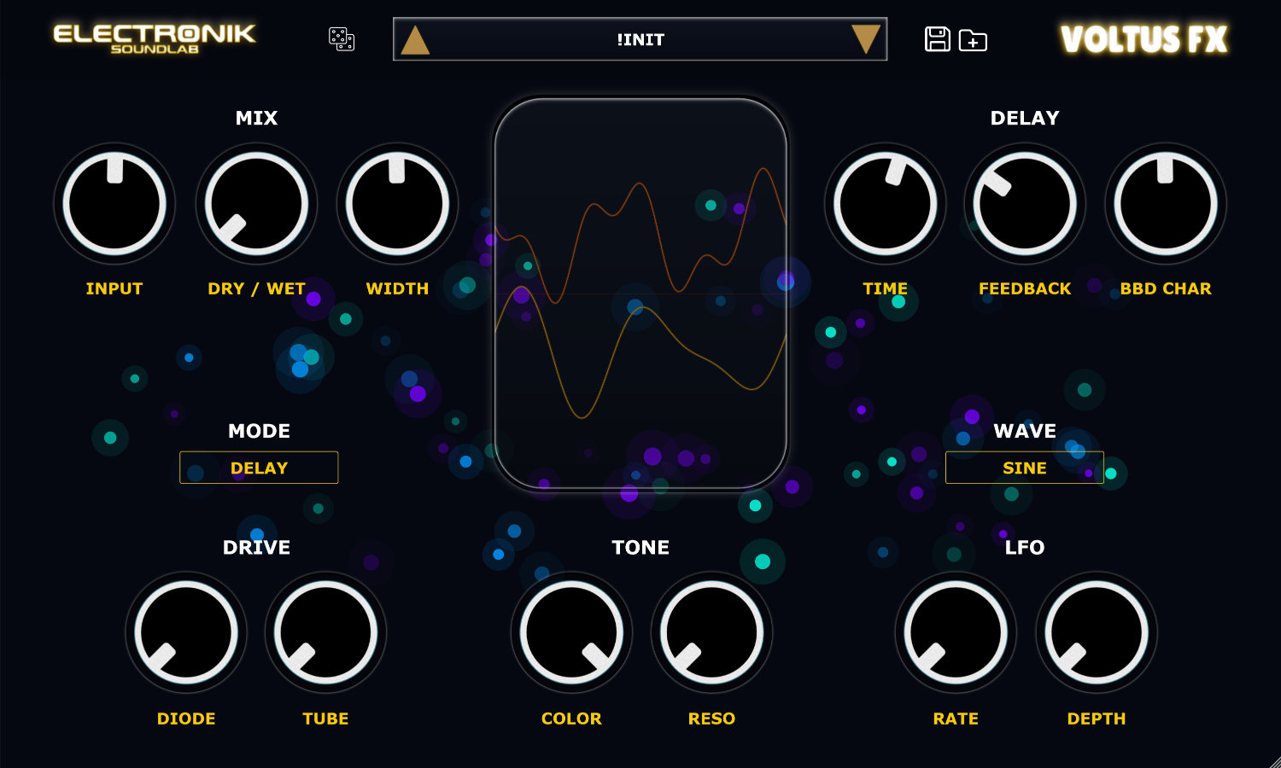Click the FEEDBACK label text
The width and height of the screenshot is (1281, 768).
tap(1025, 288)
